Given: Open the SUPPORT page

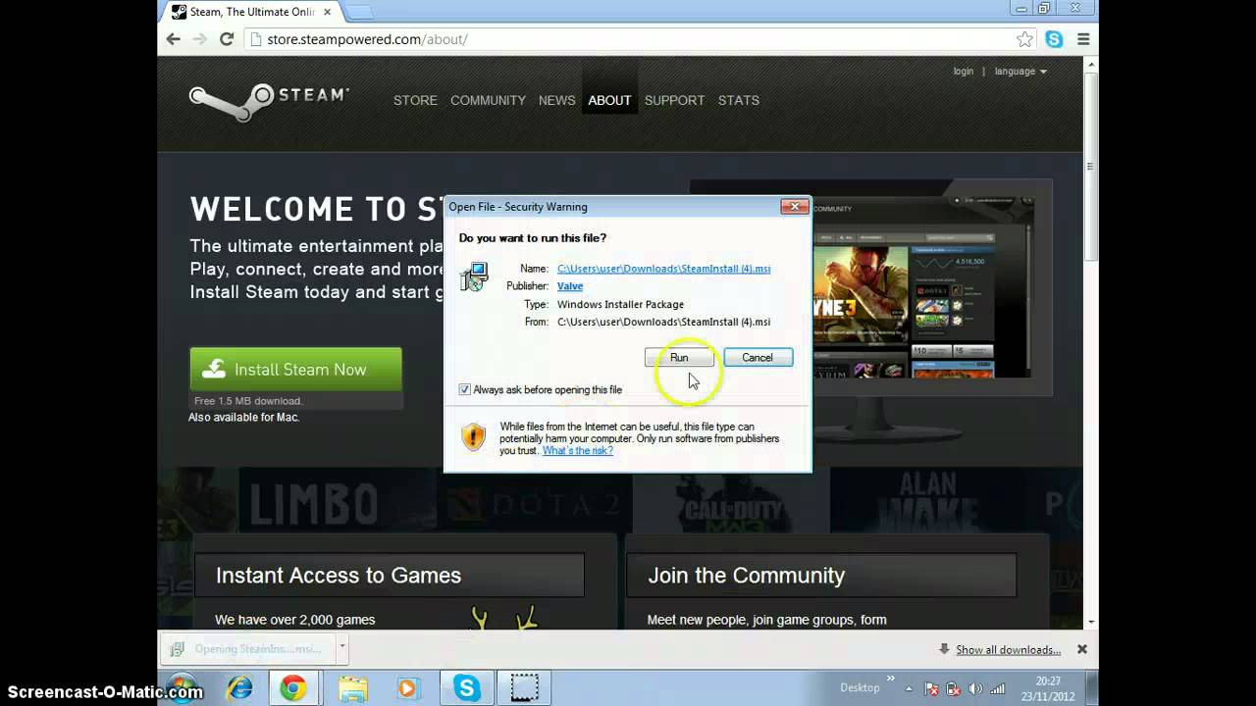Looking at the screenshot, I should 674,100.
